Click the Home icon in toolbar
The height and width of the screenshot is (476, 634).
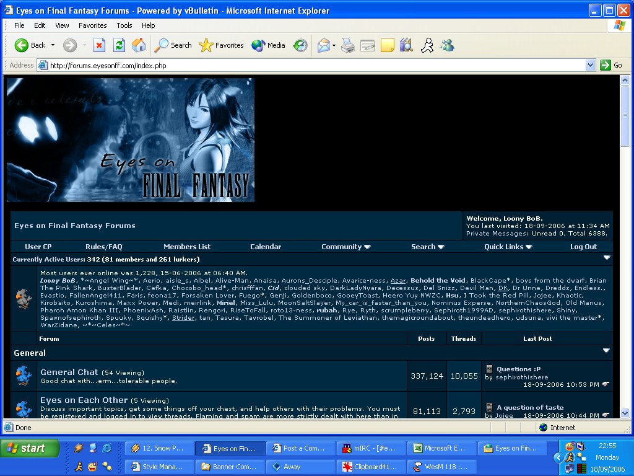tap(138, 45)
